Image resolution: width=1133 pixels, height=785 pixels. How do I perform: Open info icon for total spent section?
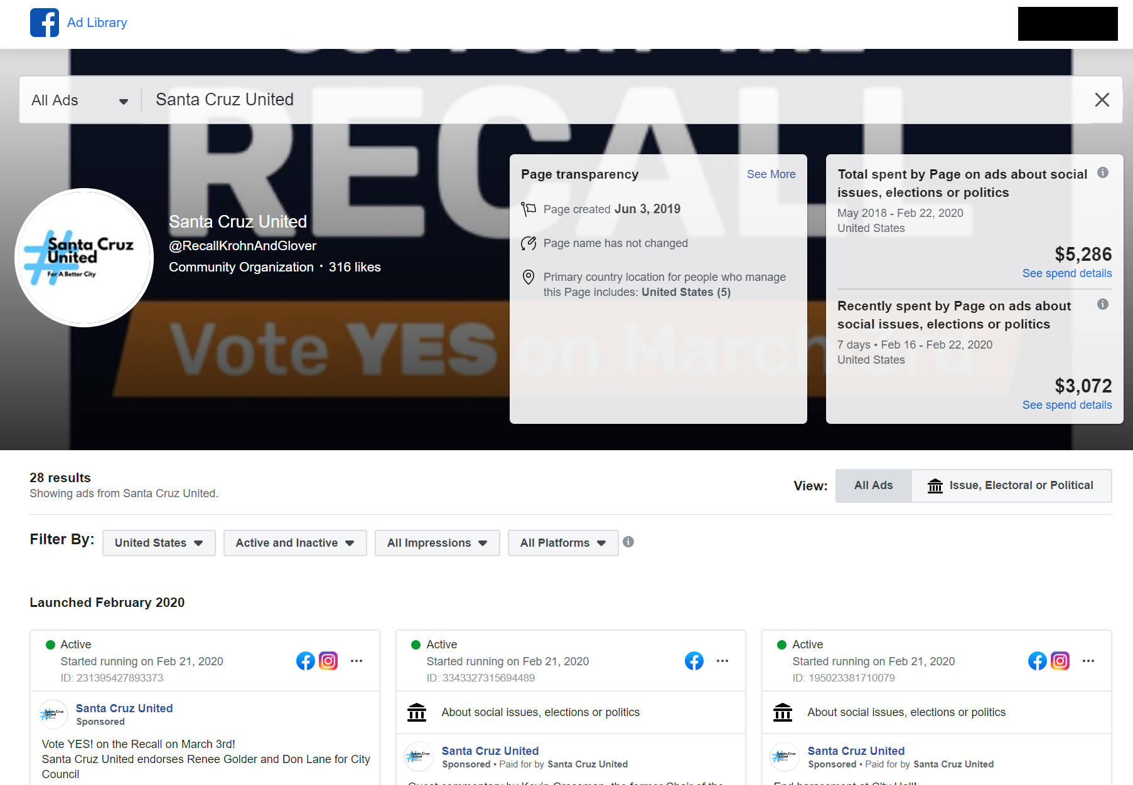1103,172
